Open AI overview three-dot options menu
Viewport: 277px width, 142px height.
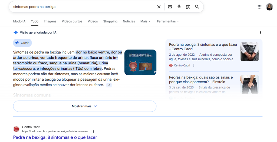pyautogui.click(x=260, y=32)
